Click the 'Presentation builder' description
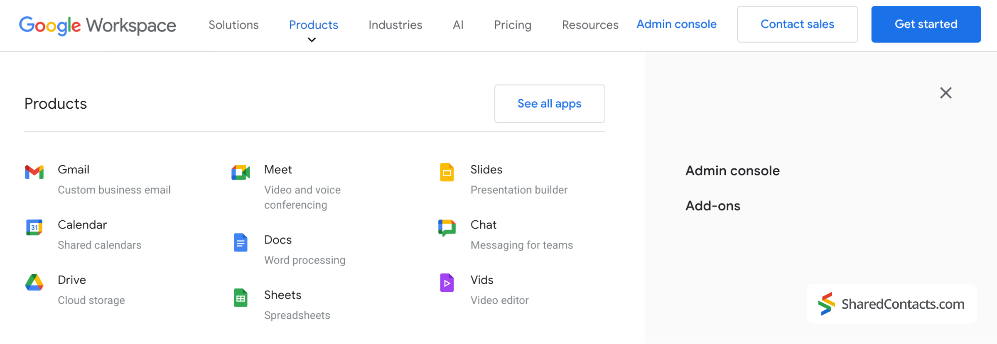The height and width of the screenshot is (344, 997). pyautogui.click(x=519, y=190)
